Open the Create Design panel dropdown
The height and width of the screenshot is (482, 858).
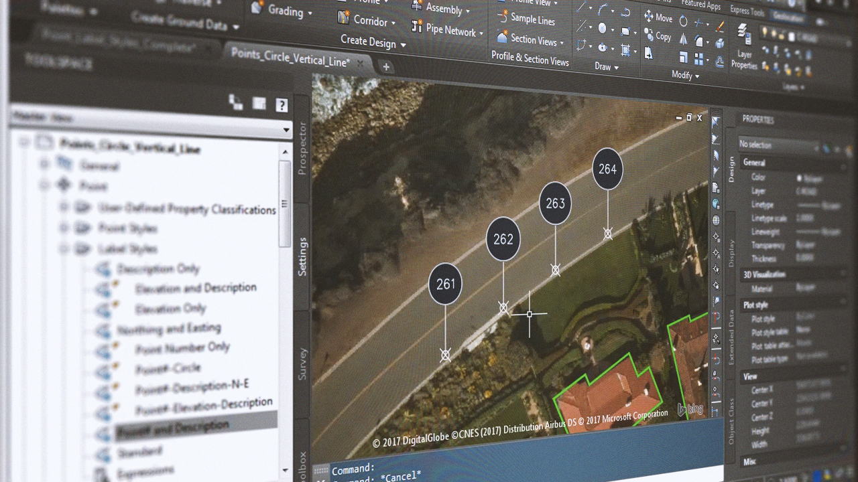point(373,42)
